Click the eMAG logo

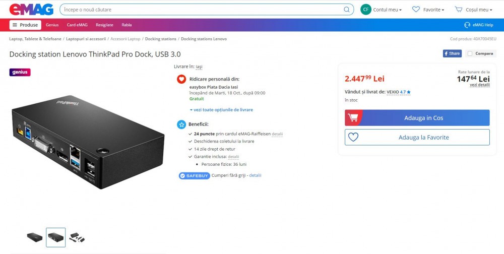click(x=31, y=10)
